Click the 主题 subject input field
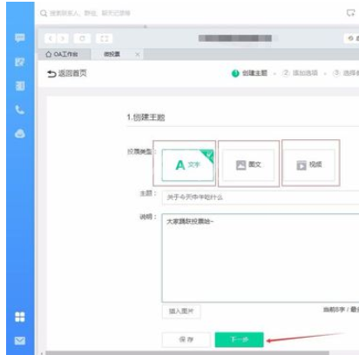Screen dimensions: 359x355 pyautogui.click(x=261, y=198)
